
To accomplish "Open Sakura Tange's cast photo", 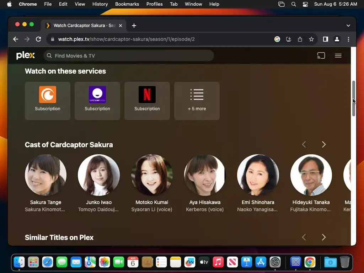I will pos(46,175).
